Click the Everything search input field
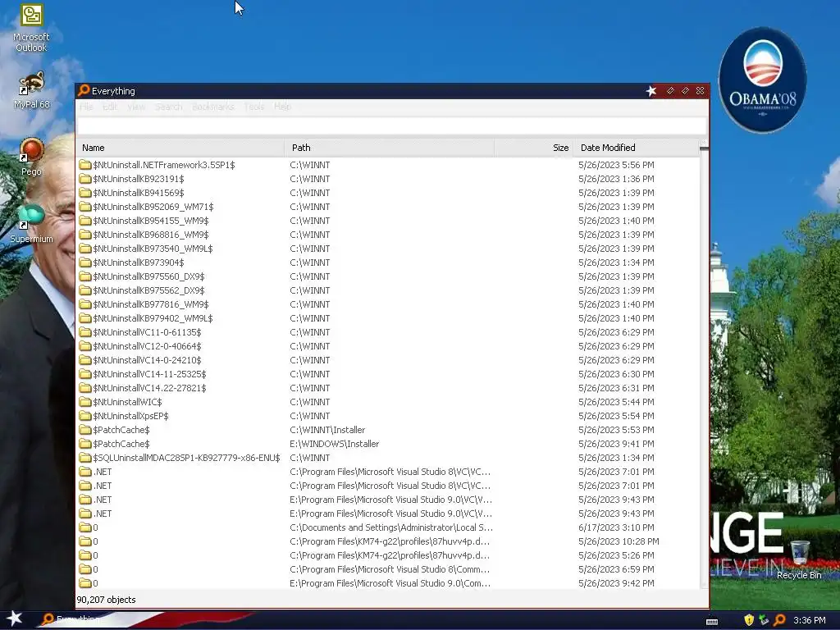Screen dimensions: 840x630 (391, 126)
